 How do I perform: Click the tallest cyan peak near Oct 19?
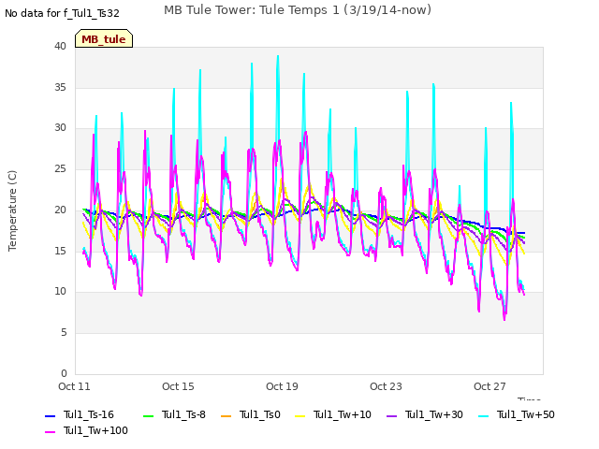pyautogui.click(x=278, y=56)
